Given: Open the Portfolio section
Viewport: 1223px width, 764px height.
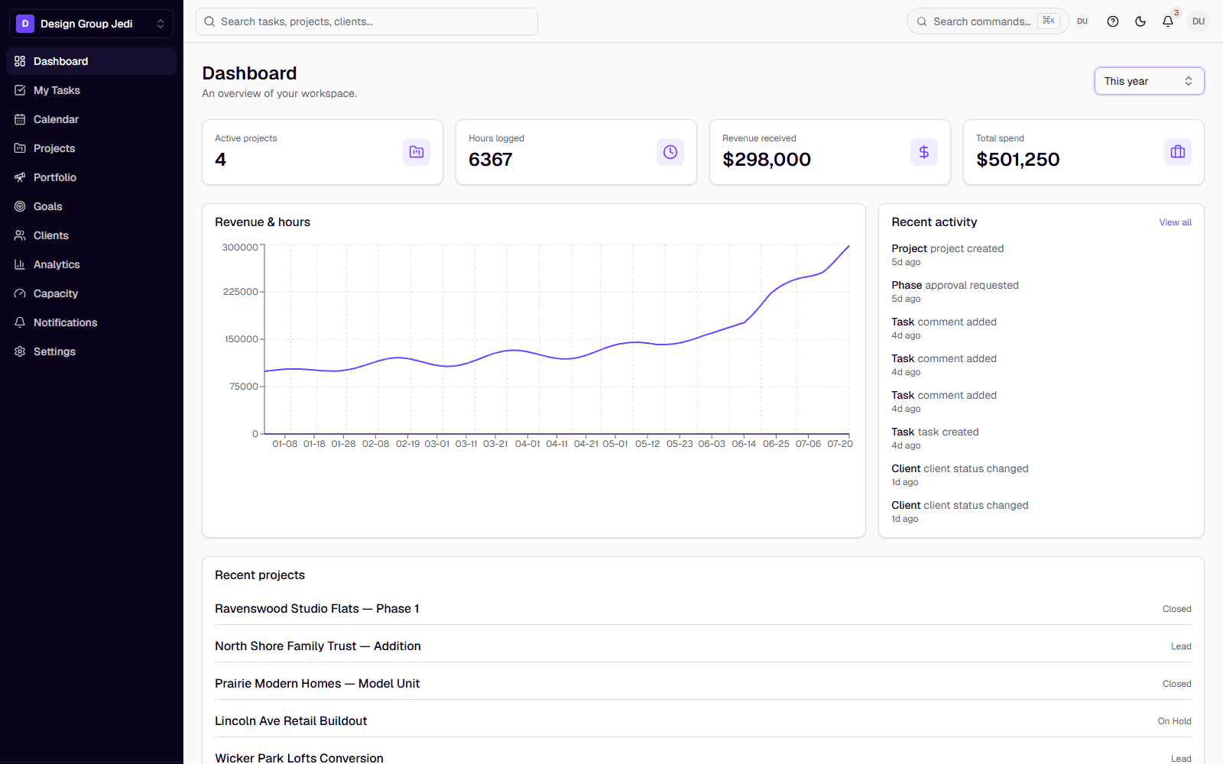Looking at the screenshot, I should (91, 177).
